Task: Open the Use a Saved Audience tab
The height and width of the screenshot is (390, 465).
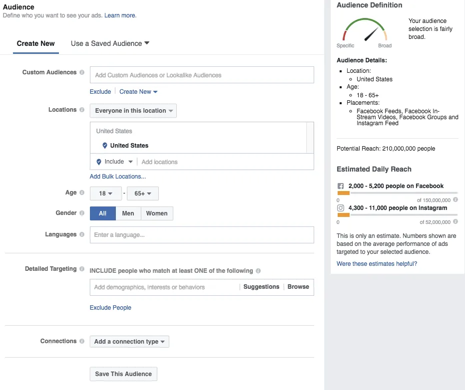Action: point(110,44)
